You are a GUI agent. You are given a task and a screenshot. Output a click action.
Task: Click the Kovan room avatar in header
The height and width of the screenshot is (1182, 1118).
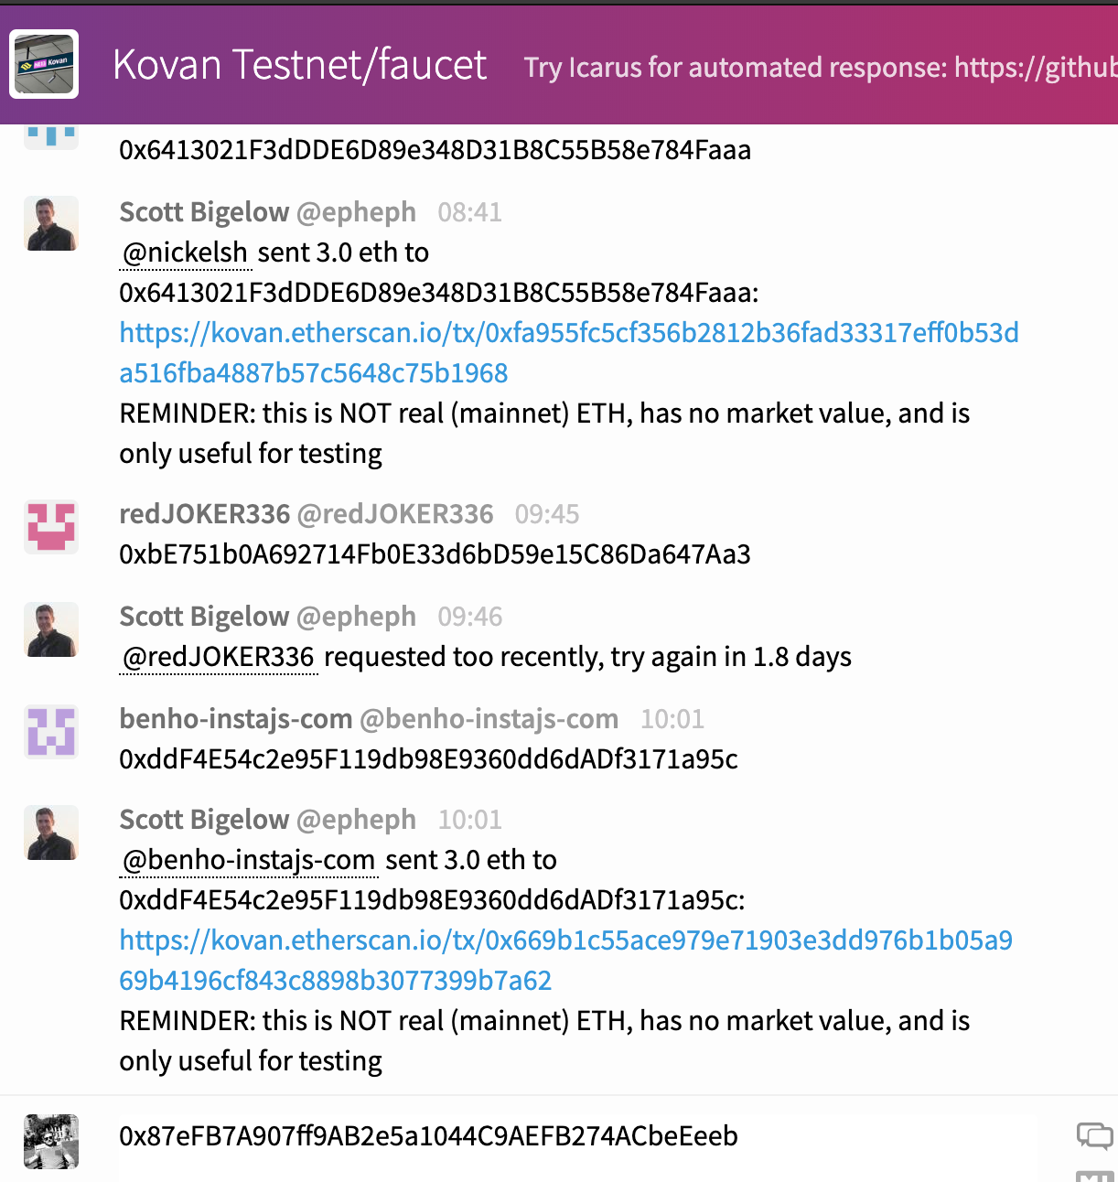tap(44, 64)
